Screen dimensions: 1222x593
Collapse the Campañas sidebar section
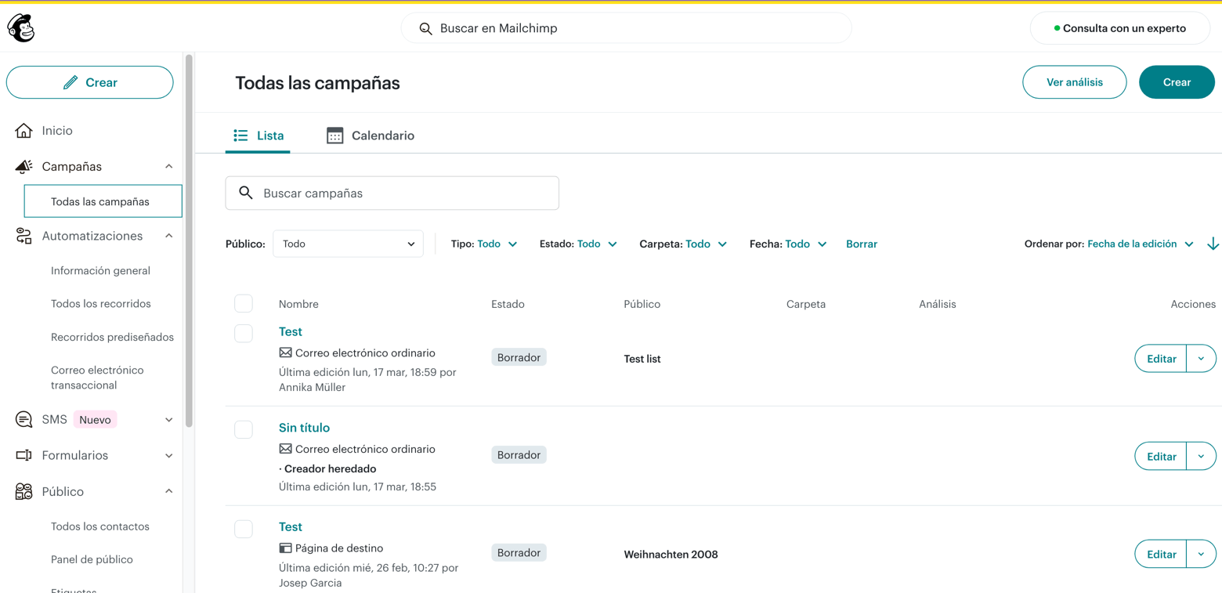pyautogui.click(x=169, y=166)
